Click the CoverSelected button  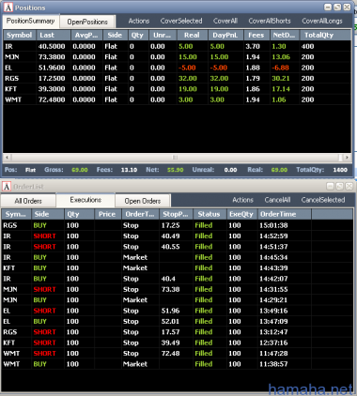(181, 21)
